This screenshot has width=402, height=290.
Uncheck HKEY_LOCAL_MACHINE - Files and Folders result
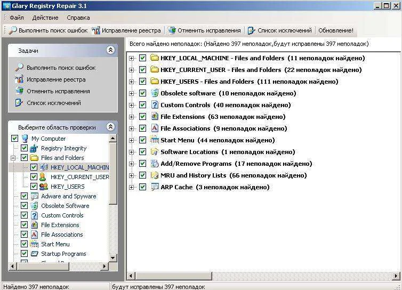(x=142, y=58)
